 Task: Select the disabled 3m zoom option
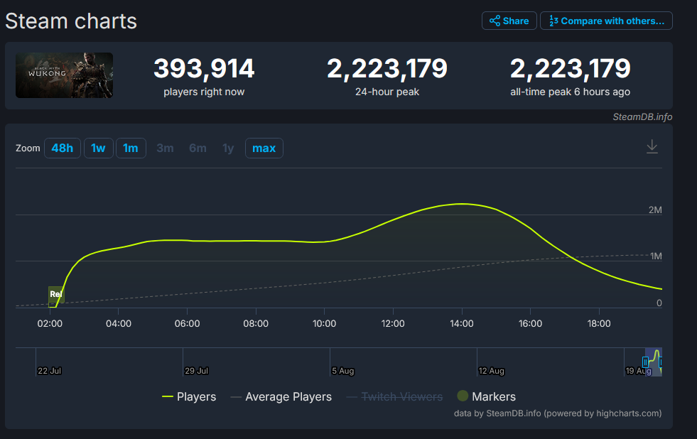click(x=165, y=148)
